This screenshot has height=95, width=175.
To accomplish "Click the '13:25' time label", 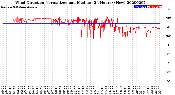I will [x=91, y=90].
